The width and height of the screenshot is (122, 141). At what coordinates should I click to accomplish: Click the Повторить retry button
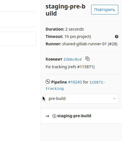click(105, 10)
